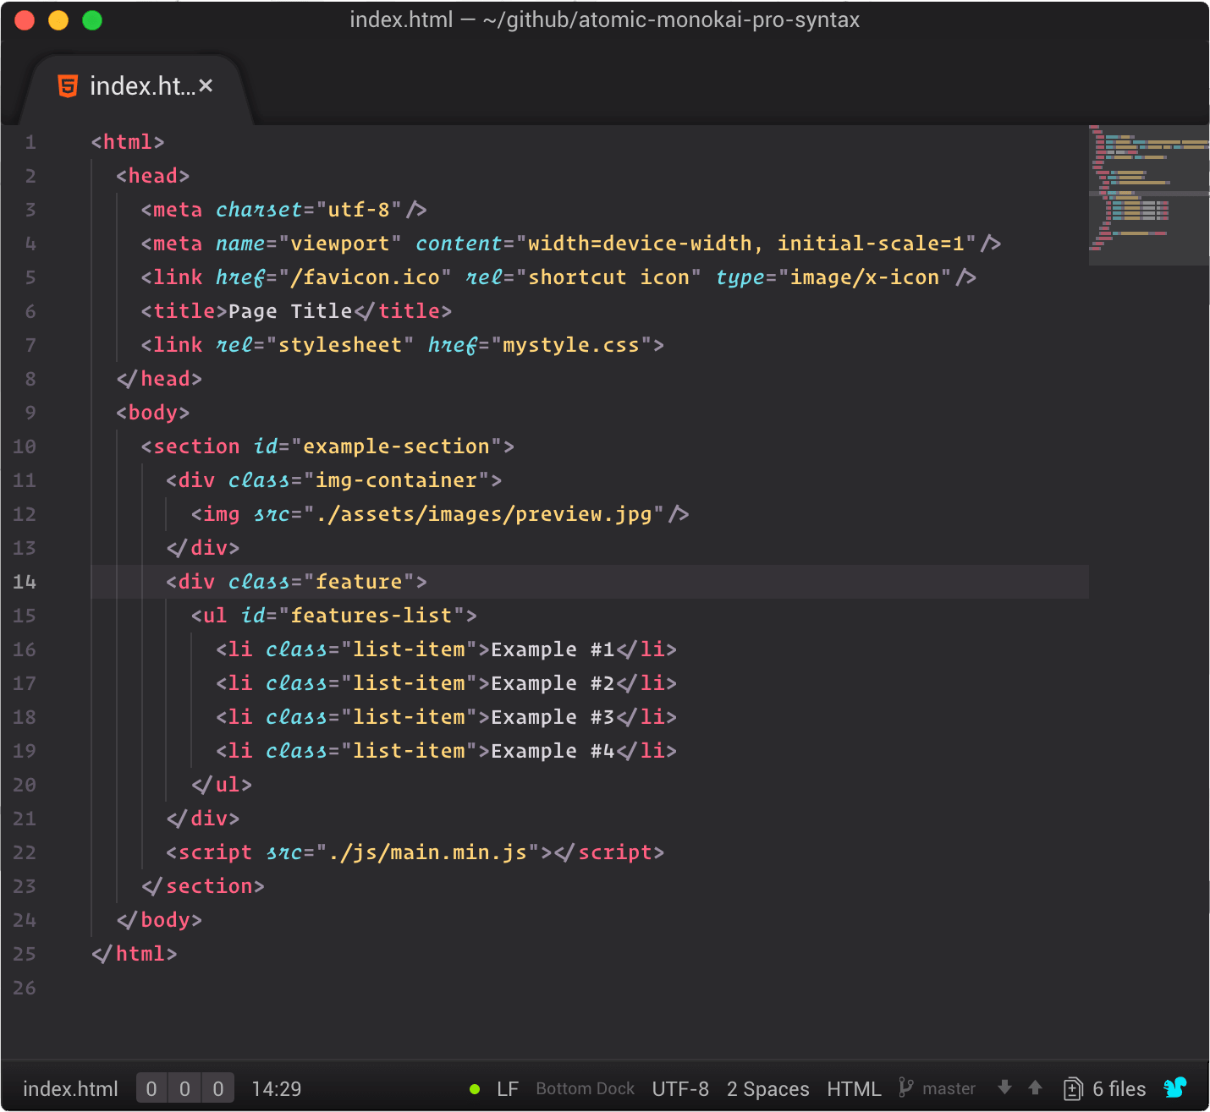Open the 2 Spaces indentation selector
This screenshot has width=1210, height=1112.
point(767,1088)
